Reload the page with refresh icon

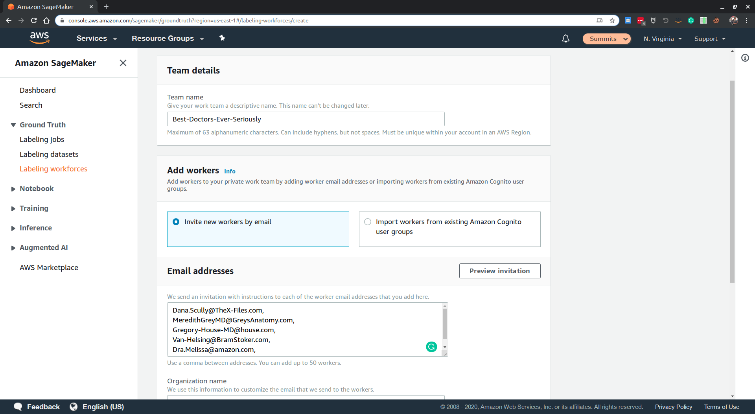(x=34, y=20)
